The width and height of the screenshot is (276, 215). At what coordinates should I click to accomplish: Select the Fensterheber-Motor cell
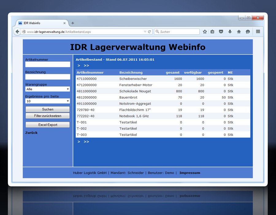(136, 85)
